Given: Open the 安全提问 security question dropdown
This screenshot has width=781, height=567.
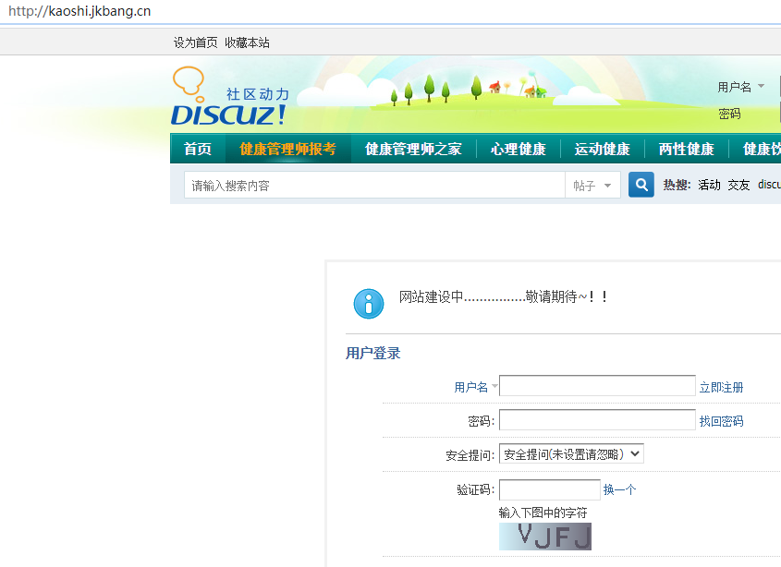Looking at the screenshot, I should point(570,454).
